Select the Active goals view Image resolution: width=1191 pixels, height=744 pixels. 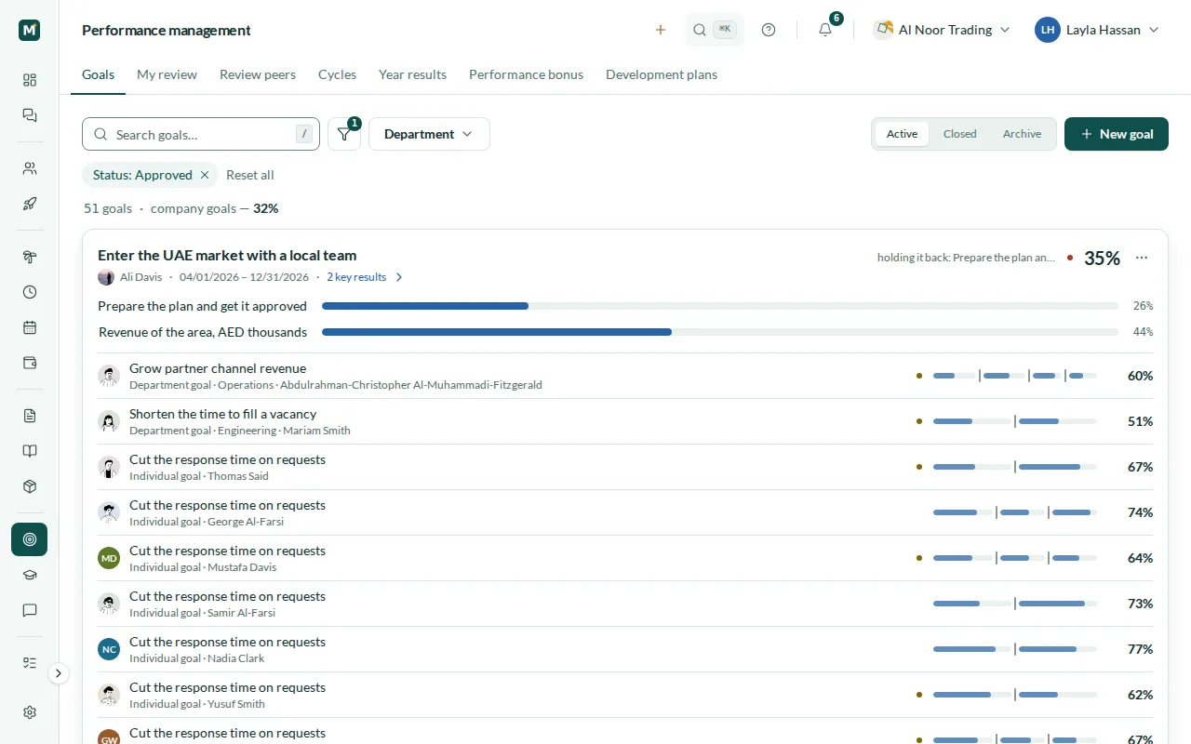pyautogui.click(x=902, y=134)
